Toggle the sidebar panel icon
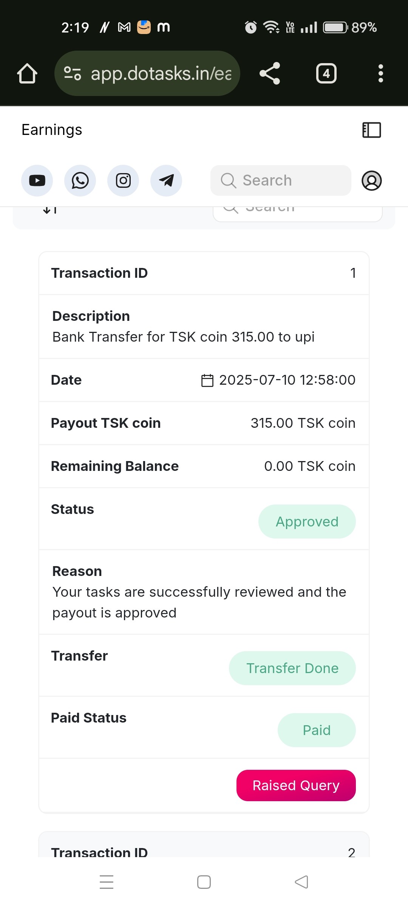Screen dimensions: 408x907 [372, 130]
